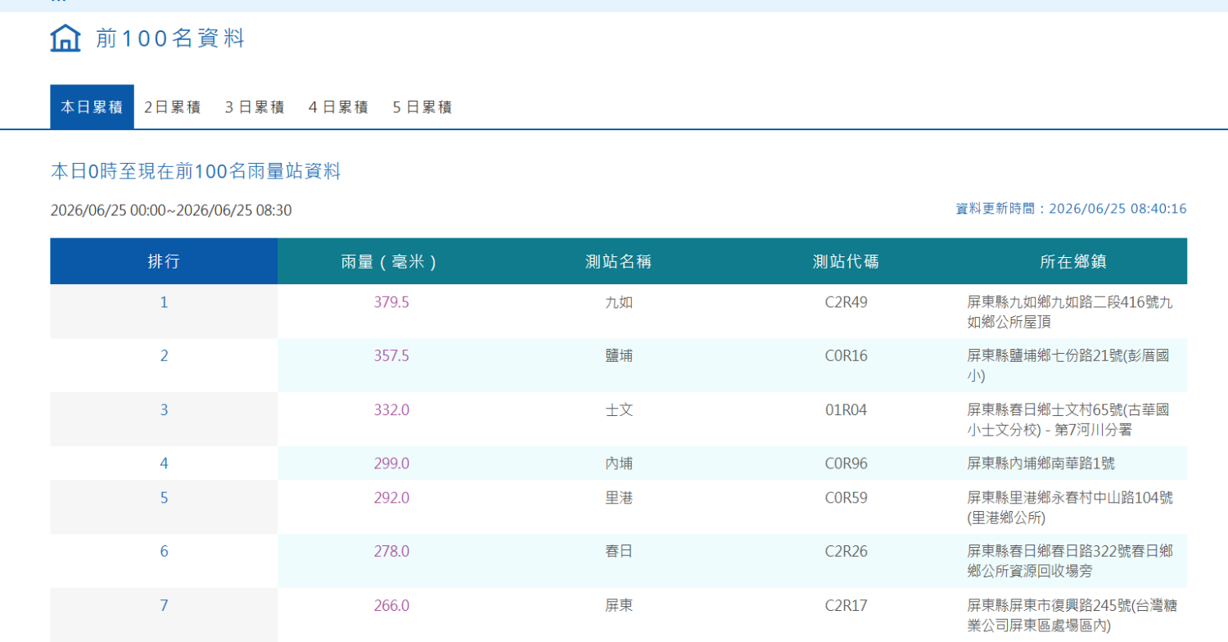
Task: Click the 台灣糖業公司屏東區處 address cell
Action: pyautogui.click(x=1072, y=616)
